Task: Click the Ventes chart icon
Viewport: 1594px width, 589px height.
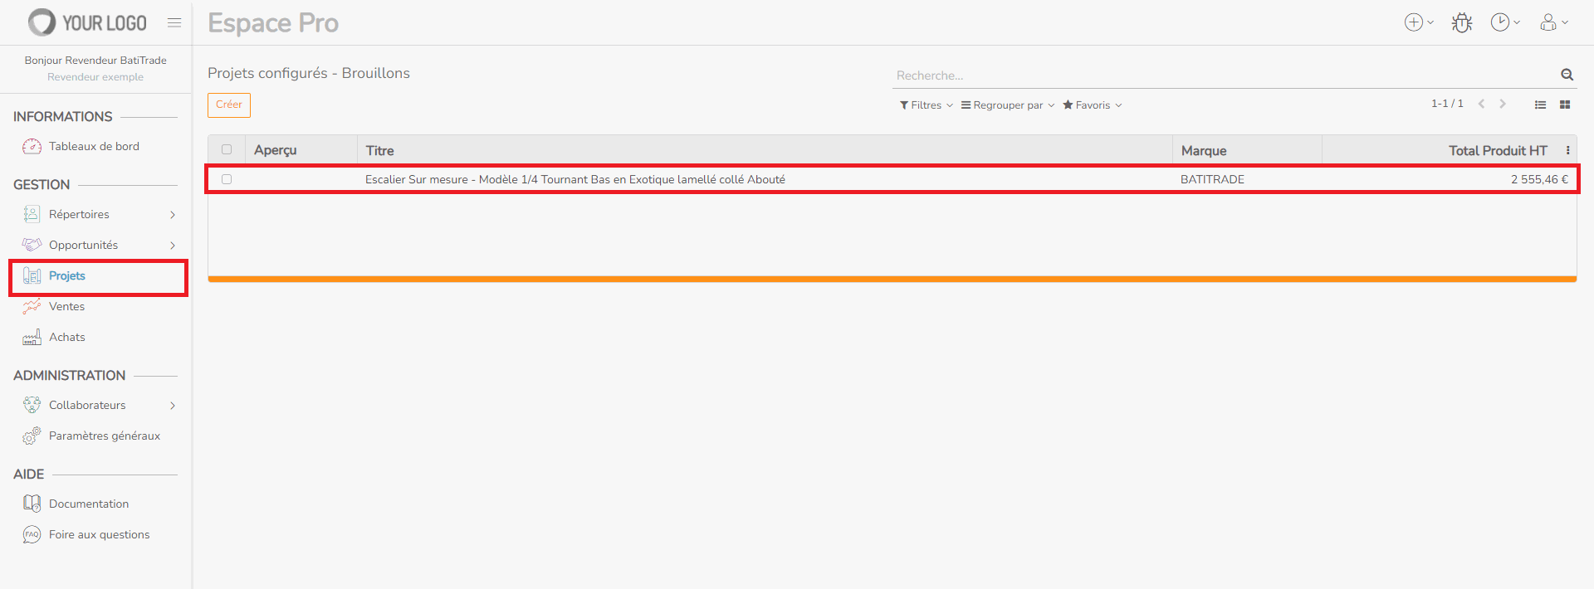Action: (32, 306)
